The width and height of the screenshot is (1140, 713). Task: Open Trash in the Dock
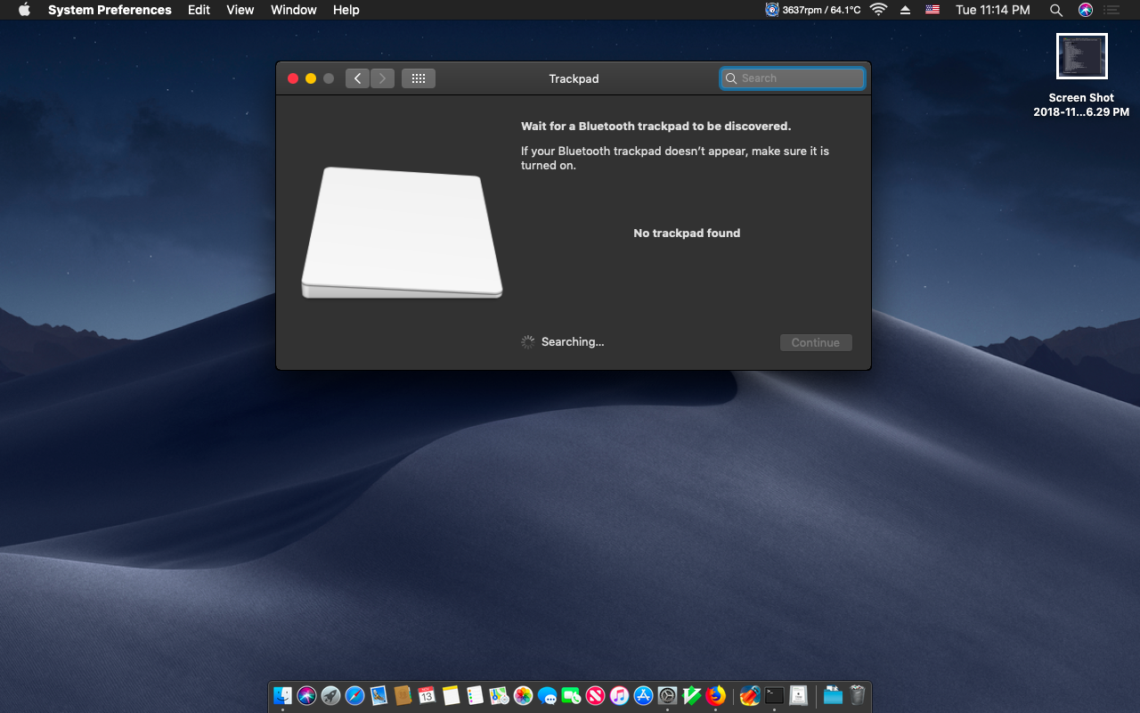coord(857,695)
